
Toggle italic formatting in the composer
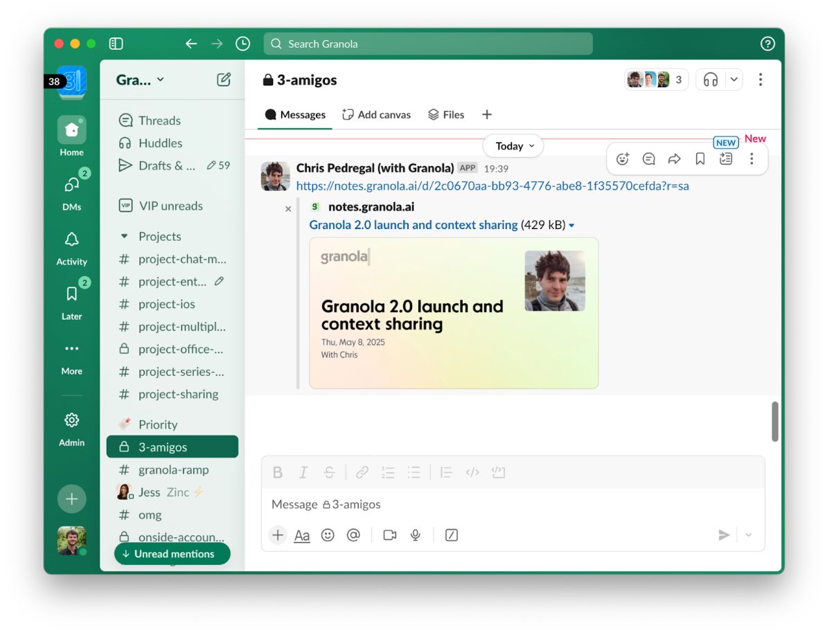pos(303,472)
